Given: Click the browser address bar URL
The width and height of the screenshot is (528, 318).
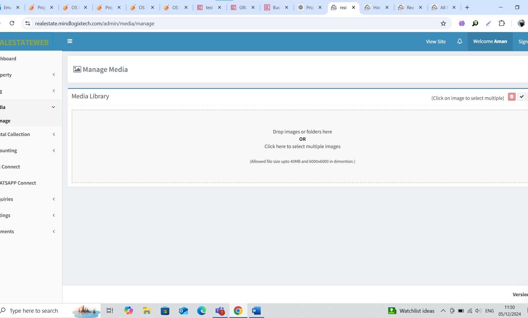Looking at the screenshot, I should 95,24.
